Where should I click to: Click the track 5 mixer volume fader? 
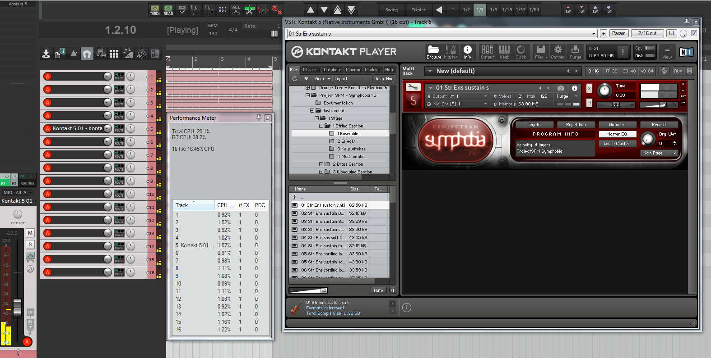[x=17, y=307]
